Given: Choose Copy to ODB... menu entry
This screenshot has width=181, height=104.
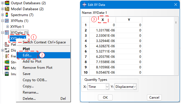Looking at the screenshot, I should tap(43, 80).
